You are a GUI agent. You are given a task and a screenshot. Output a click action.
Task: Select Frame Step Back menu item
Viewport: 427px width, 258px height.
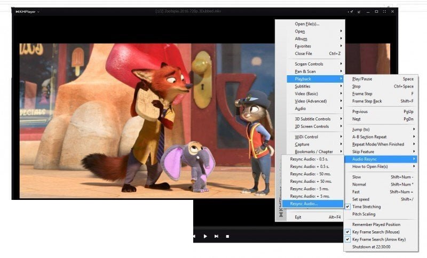(x=381, y=101)
